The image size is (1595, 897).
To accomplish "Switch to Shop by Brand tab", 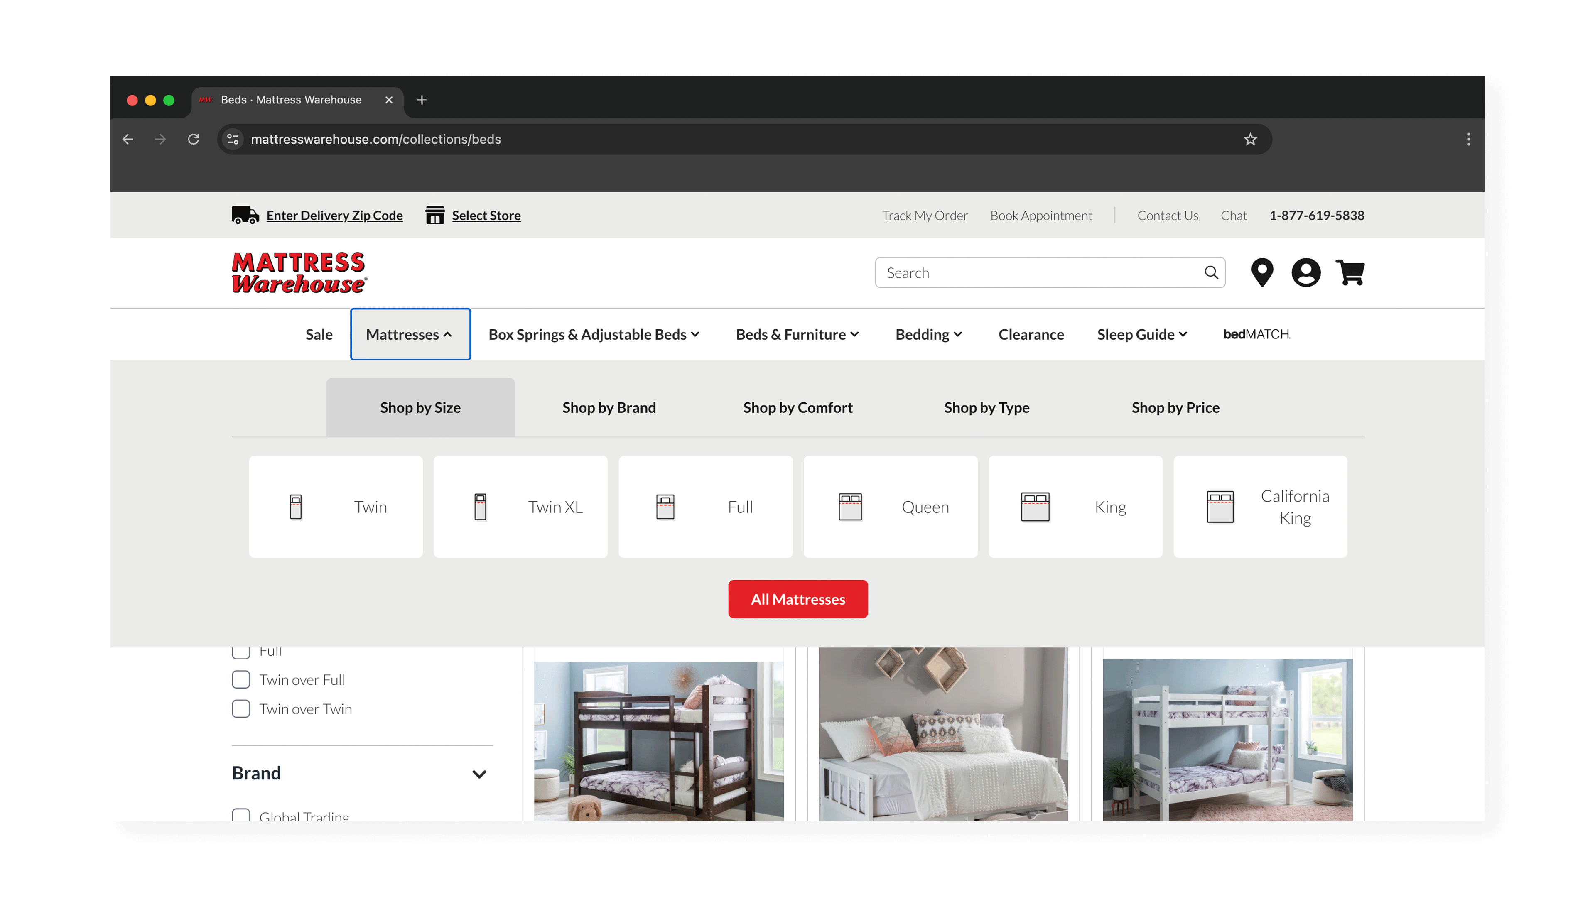I will coord(609,407).
